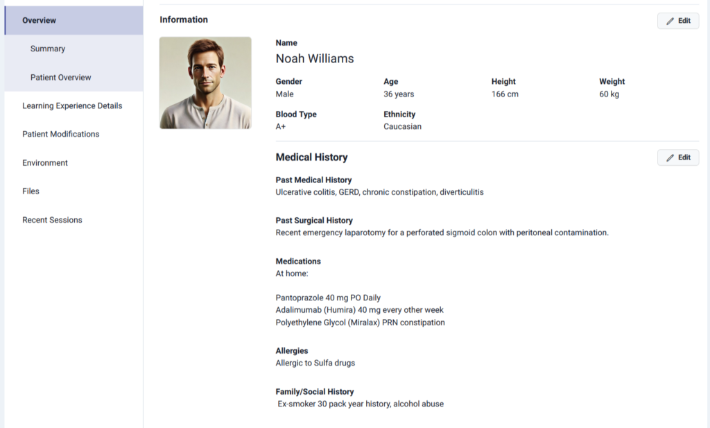View Recent Sessions
This screenshot has width=710, height=428.
[x=52, y=220]
